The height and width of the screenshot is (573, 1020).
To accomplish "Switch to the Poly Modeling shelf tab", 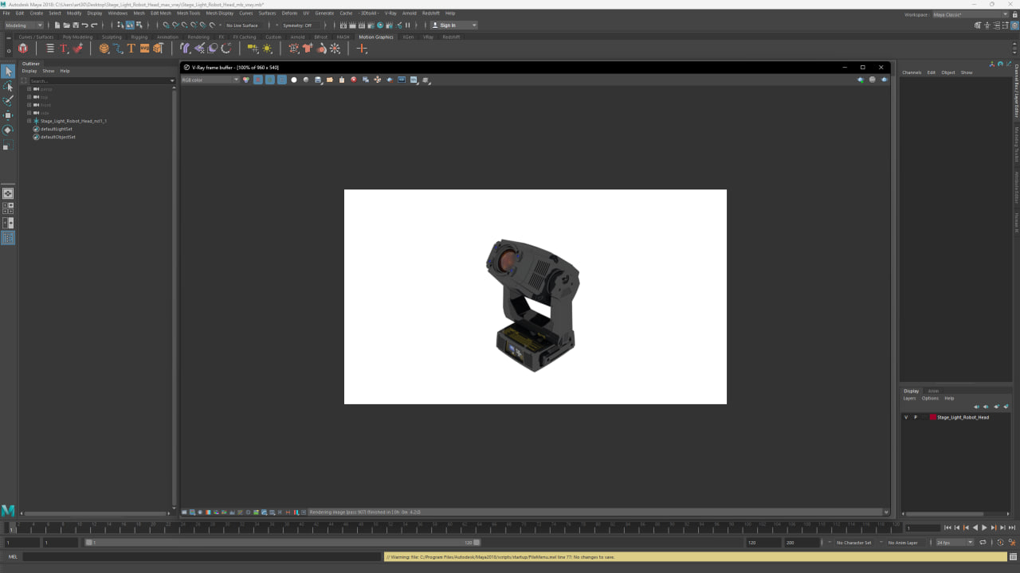I will pos(77,37).
